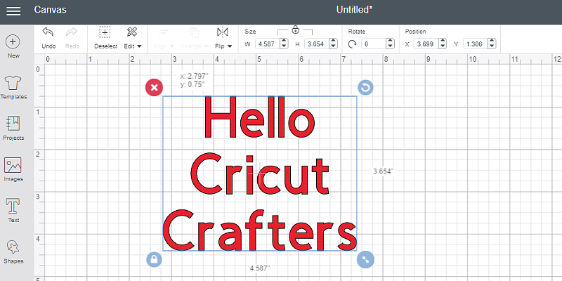This screenshot has width=562, height=281.
Task: Click the 3.654" height dimension label
Action: [x=383, y=171]
